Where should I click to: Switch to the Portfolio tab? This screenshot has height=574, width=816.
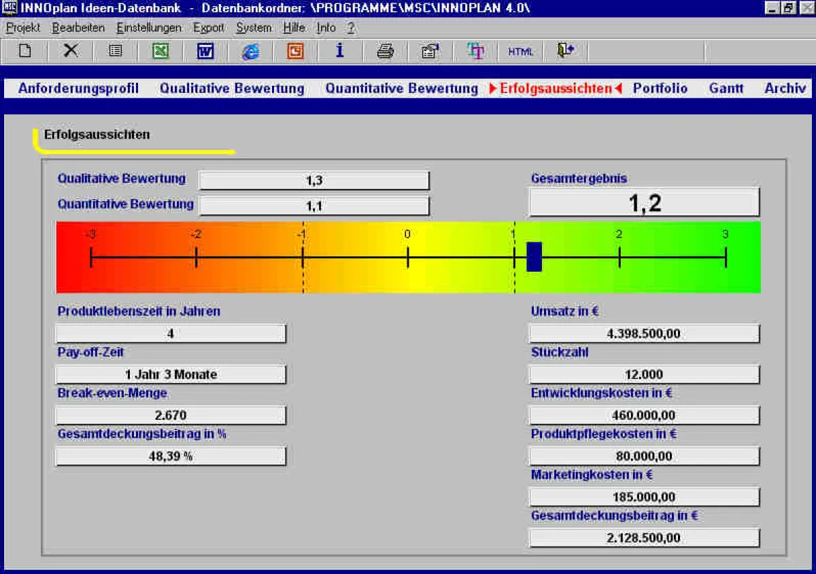coord(660,88)
